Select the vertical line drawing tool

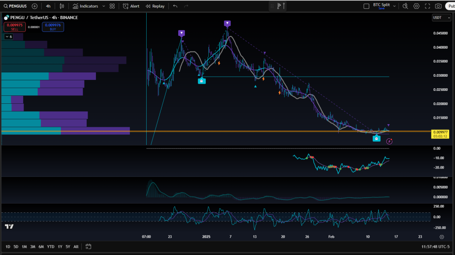(x=284, y=6)
